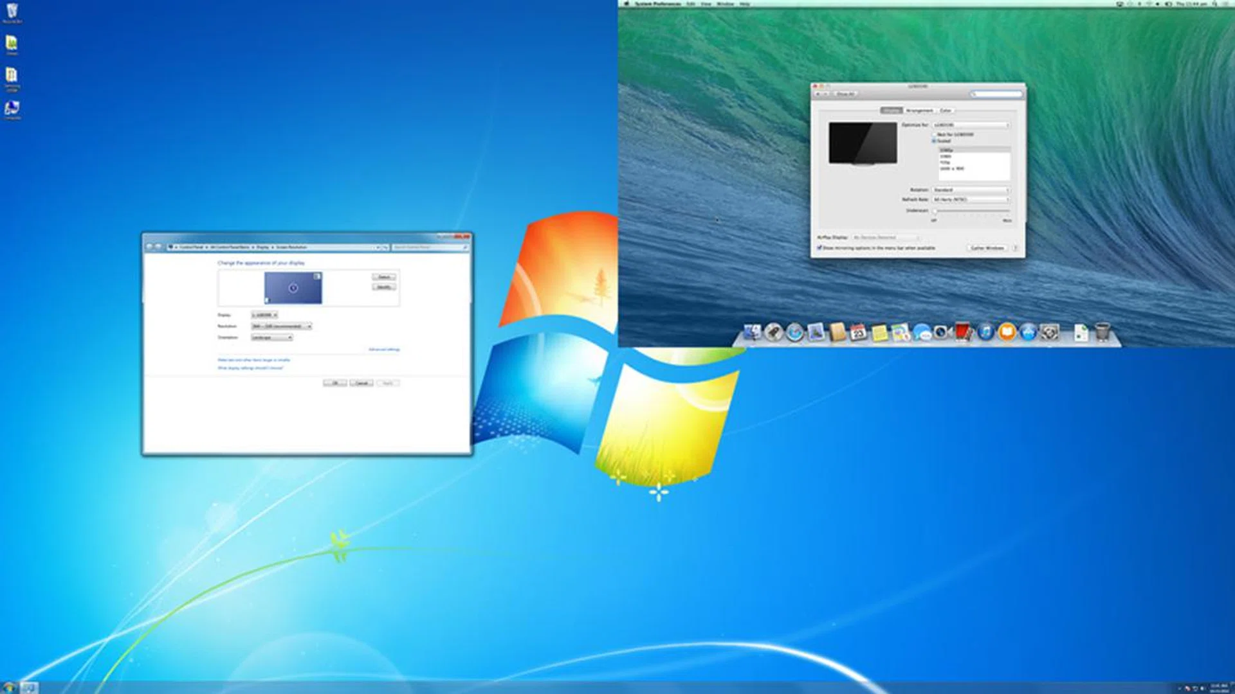Viewport: 1235px width, 694px height.
Task: Adjust the Underscan slider
Action: click(935, 211)
